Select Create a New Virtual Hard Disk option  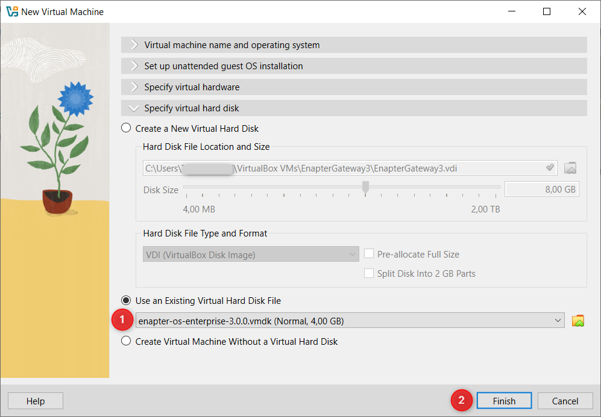126,128
